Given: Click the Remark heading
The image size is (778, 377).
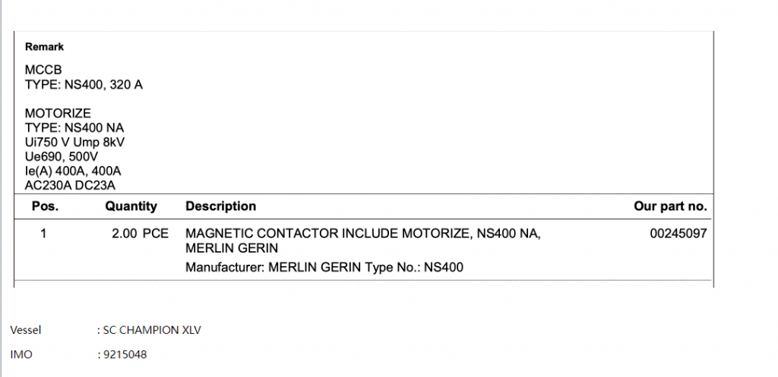Looking at the screenshot, I should pos(45,47).
